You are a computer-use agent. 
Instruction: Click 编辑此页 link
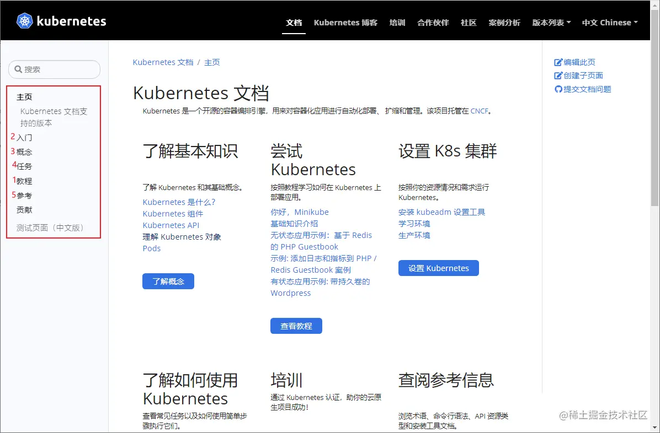579,62
